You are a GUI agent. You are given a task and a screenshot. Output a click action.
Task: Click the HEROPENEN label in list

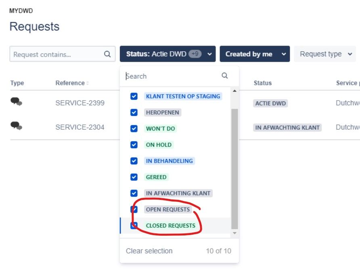pos(163,112)
